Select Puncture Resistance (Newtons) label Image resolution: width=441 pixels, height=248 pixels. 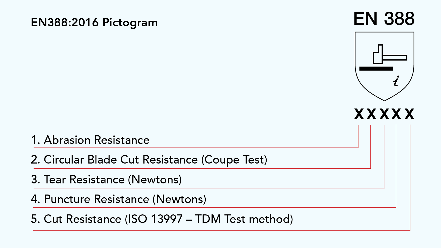[119, 199]
